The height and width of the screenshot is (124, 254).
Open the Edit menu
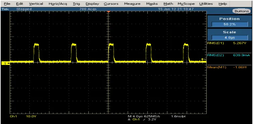(19, 4)
